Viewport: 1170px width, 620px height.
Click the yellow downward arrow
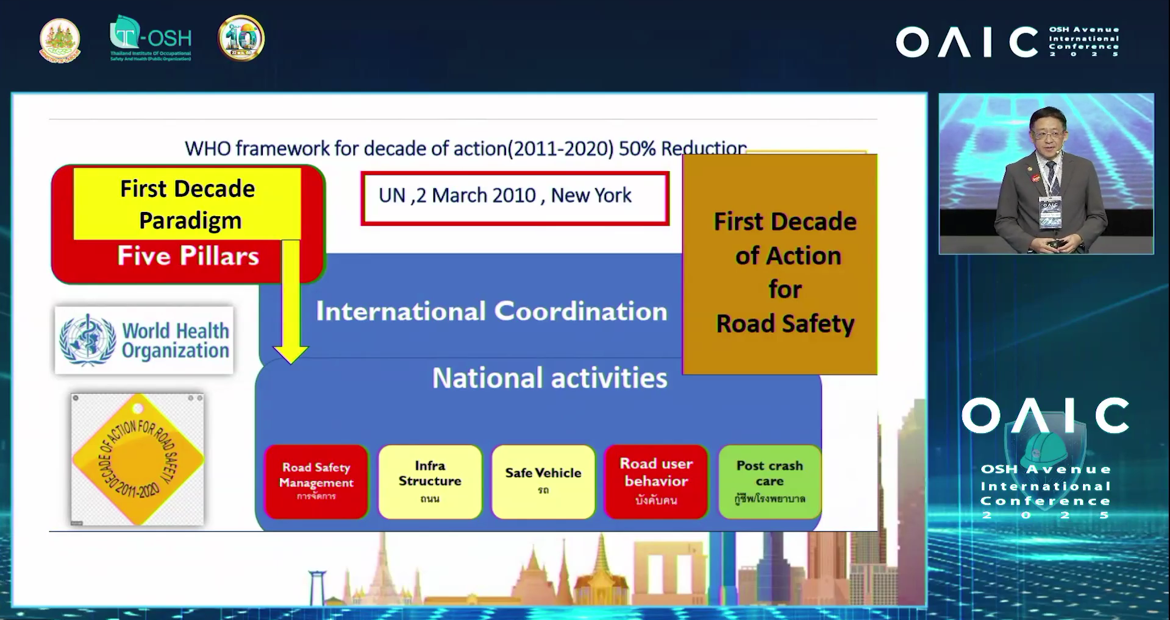point(291,301)
